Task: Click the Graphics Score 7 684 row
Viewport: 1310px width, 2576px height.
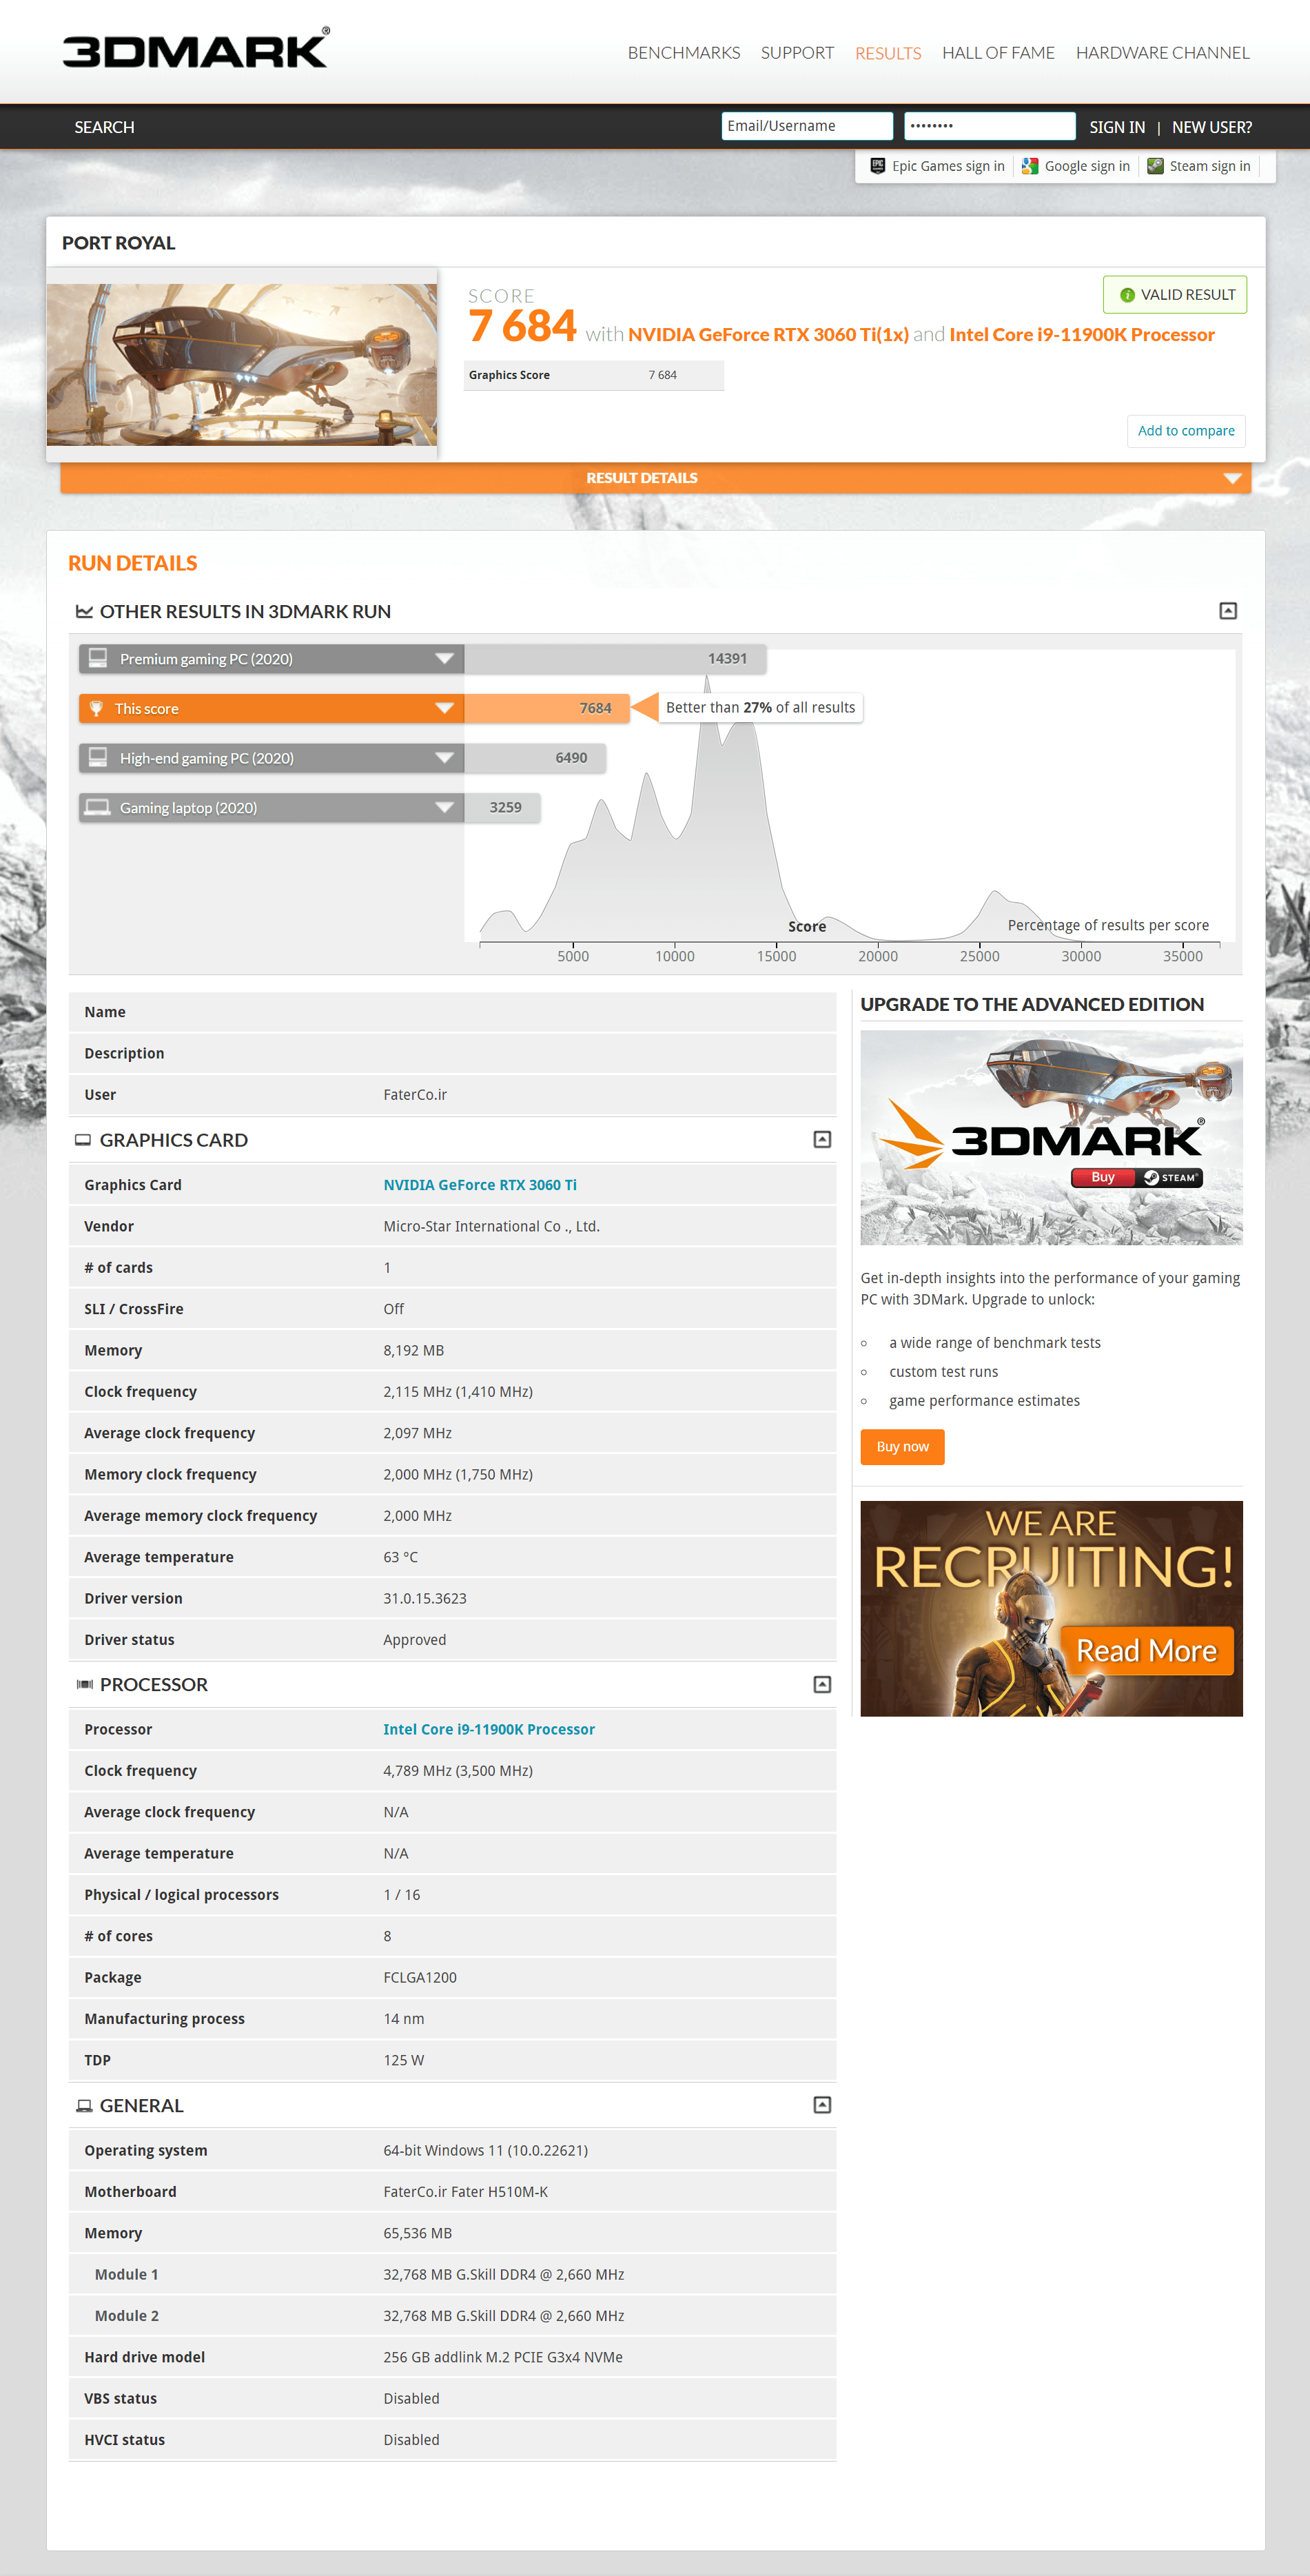Action: [x=594, y=375]
